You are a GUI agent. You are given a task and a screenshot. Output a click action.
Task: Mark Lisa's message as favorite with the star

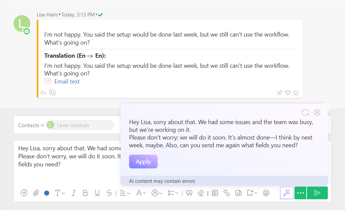pos(296,93)
